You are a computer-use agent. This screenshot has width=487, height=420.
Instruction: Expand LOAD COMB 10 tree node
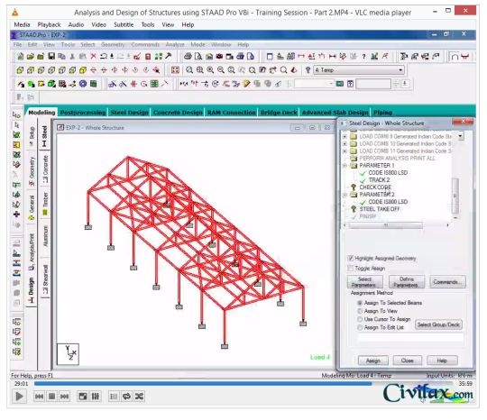[345, 143]
